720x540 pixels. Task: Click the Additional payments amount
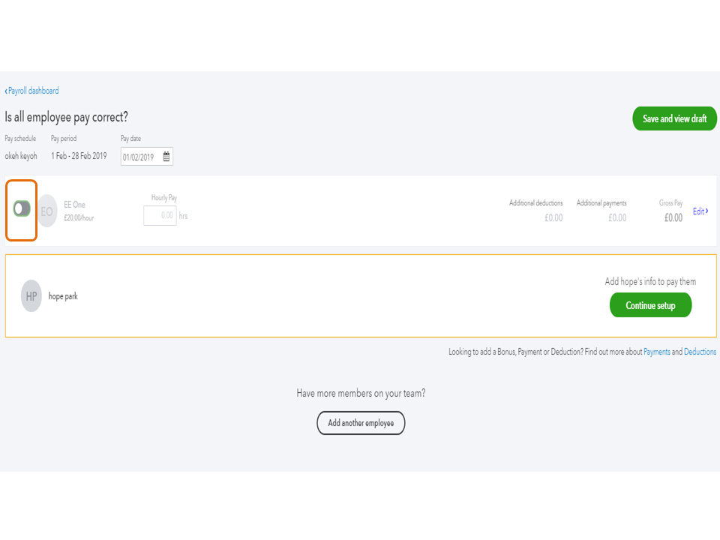tap(617, 218)
